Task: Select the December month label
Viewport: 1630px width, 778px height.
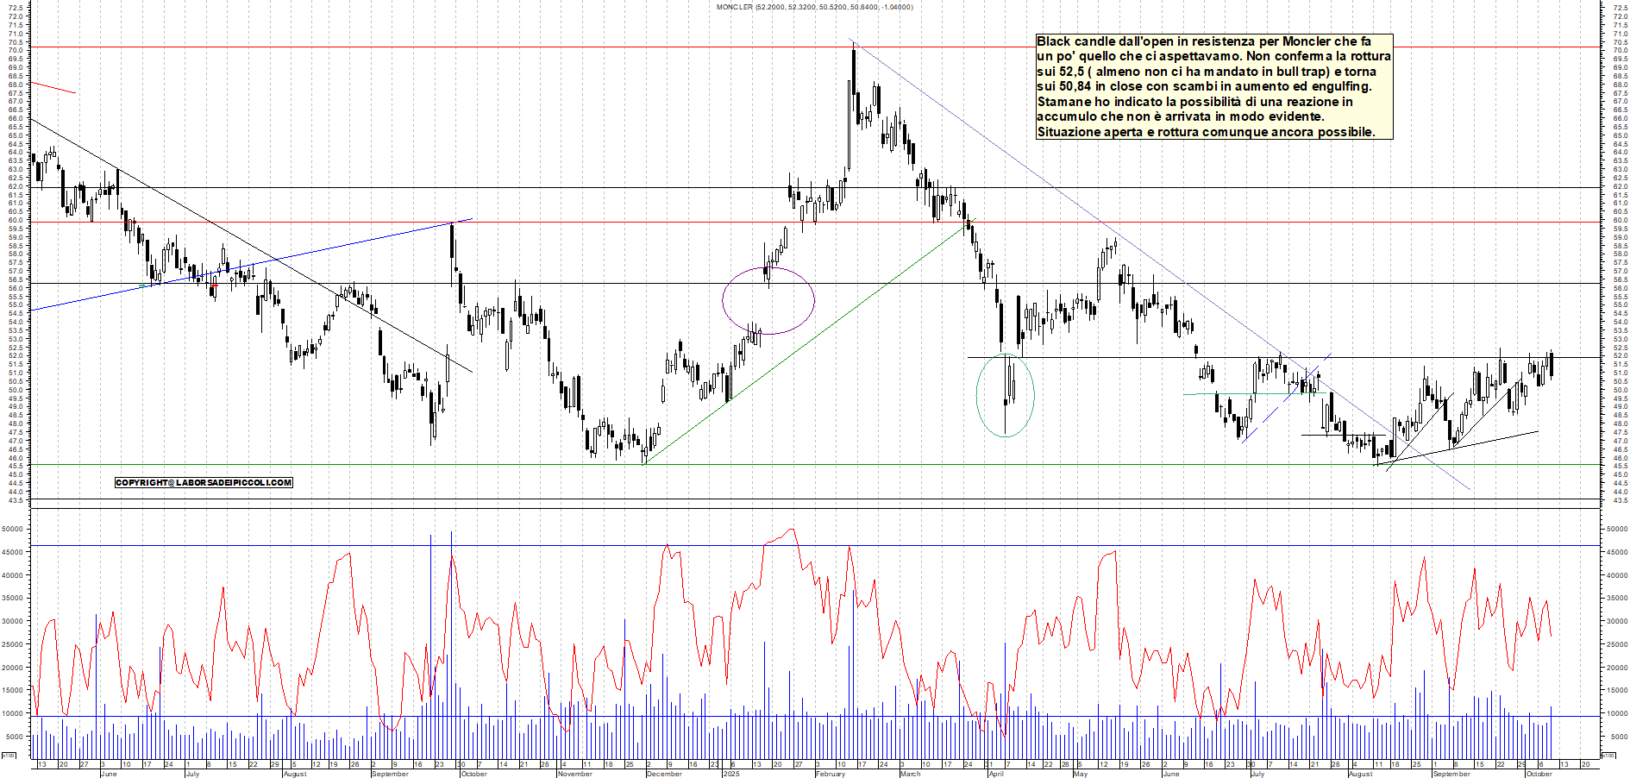Action: [x=664, y=774]
